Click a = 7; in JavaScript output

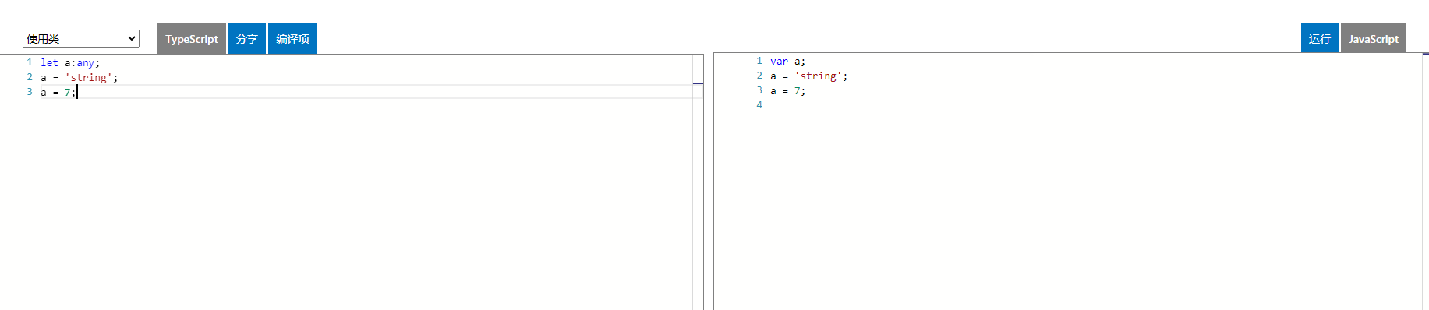[787, 90]
